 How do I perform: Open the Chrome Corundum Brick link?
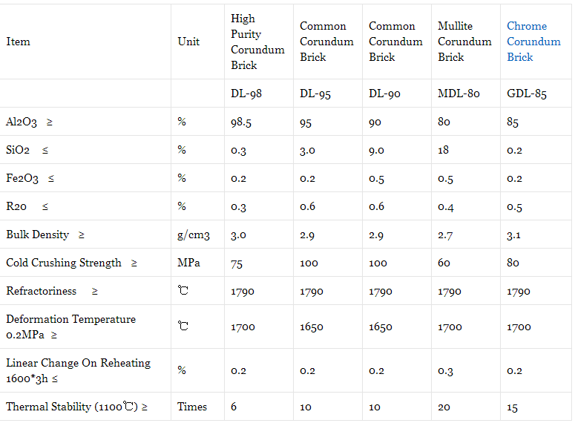(x=533, y=42)
